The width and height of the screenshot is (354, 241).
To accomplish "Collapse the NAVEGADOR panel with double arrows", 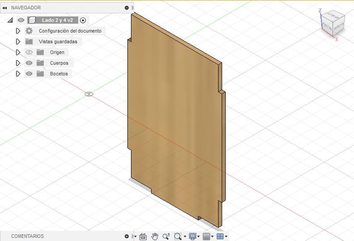I will click(x=4, y=8).
